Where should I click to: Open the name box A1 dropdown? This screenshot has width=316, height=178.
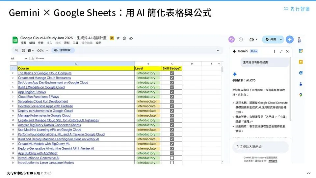pos(26,59)
